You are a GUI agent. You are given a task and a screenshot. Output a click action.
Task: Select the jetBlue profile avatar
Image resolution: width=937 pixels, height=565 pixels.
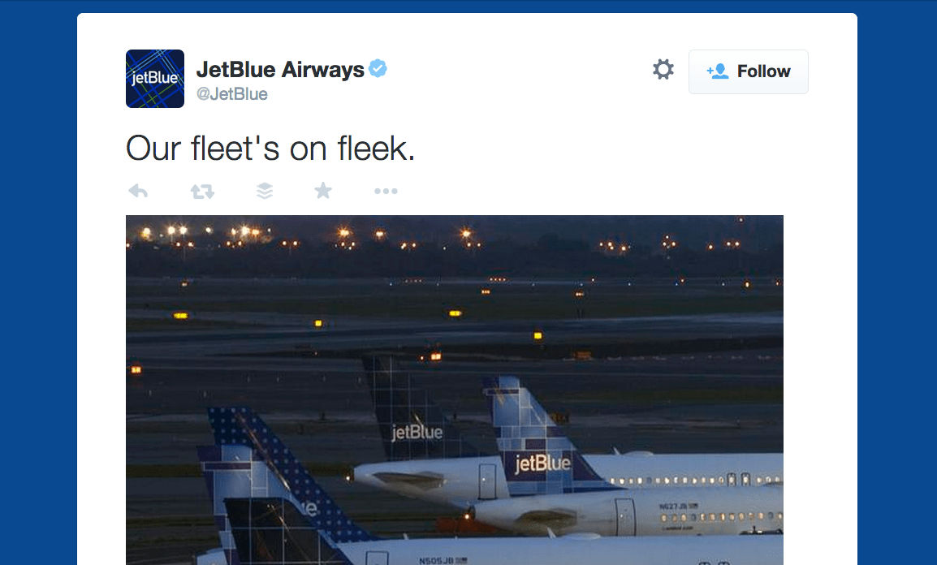click(x=154, y=78)
